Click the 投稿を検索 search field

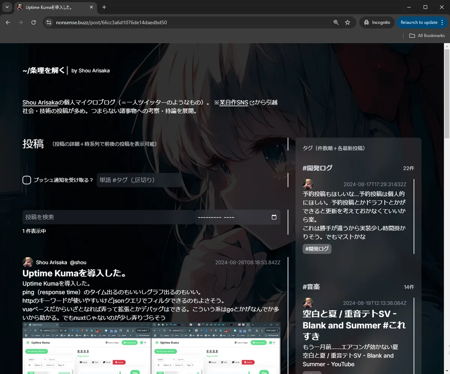tap(108, 217)
